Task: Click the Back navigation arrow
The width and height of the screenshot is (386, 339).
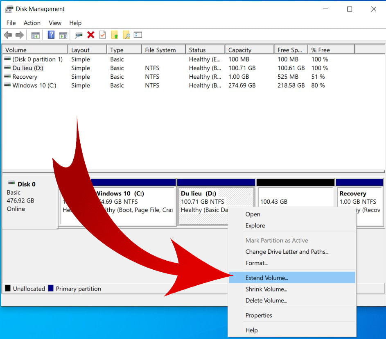Action: point(7,35)
